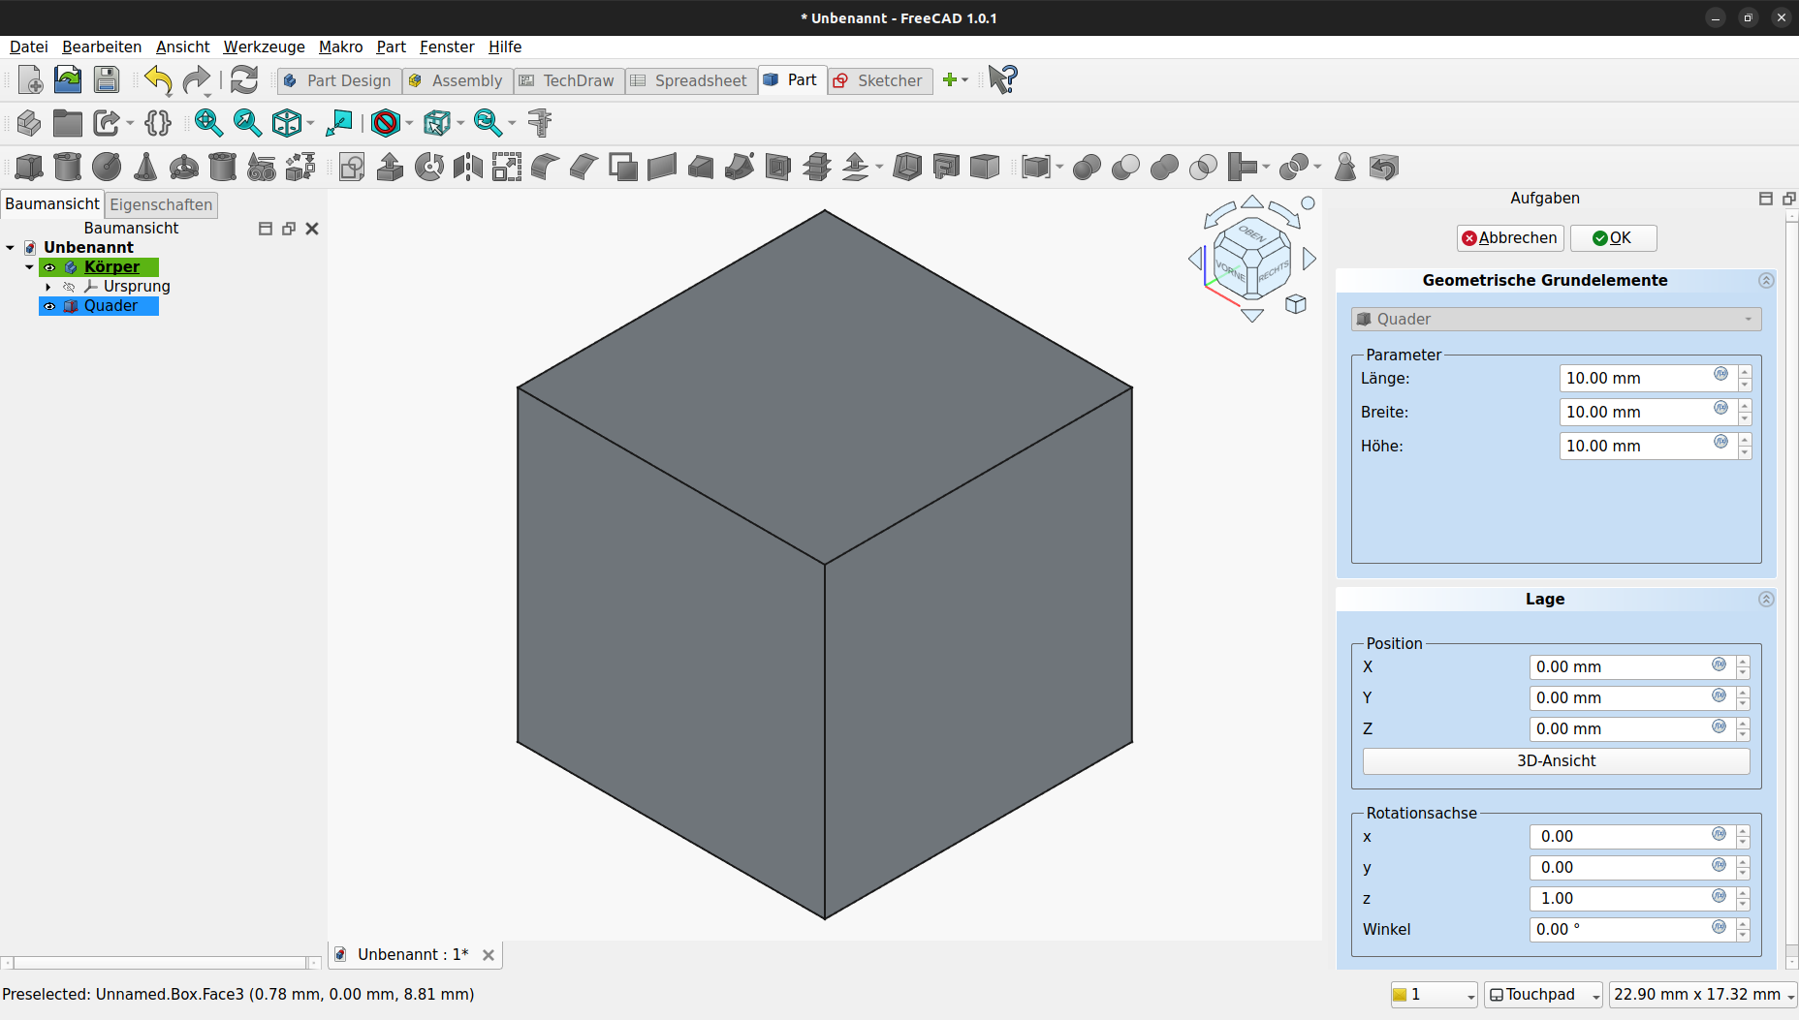Click the Fit All zoom icon
The width and height of the screenshot is (1799, 1020).
[x=208, y=123]
